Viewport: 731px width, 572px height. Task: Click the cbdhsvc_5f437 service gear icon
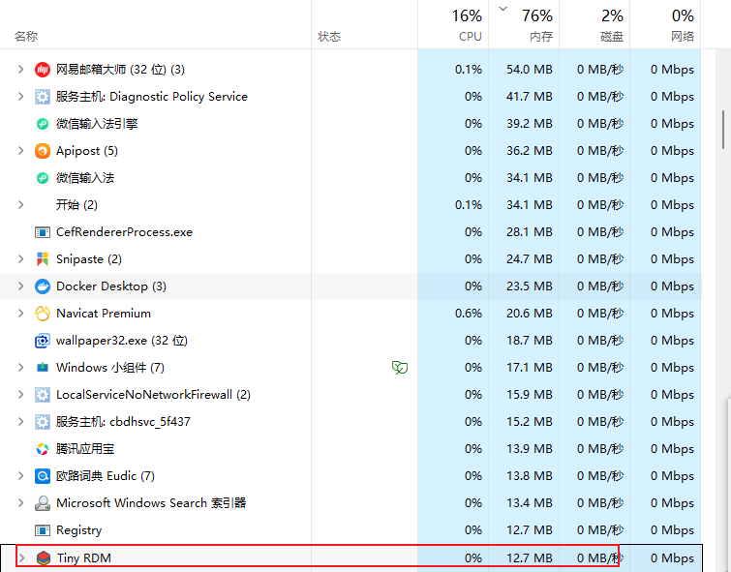click(x=43, y=422)
